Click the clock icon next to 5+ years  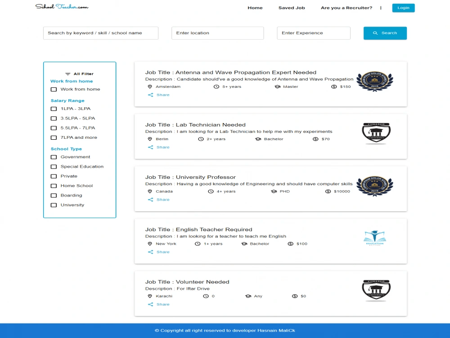point(216,87)
